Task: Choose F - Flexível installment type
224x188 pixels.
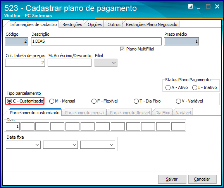Action: [x=94, y=101]
